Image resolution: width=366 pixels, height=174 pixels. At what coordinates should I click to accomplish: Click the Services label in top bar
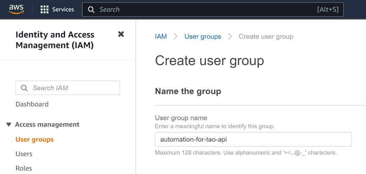pyautogui.click(x=63, y=10)
